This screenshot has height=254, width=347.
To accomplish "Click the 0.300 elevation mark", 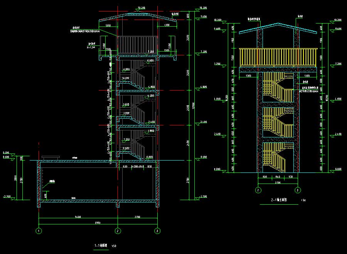I will tap(6, 153).
